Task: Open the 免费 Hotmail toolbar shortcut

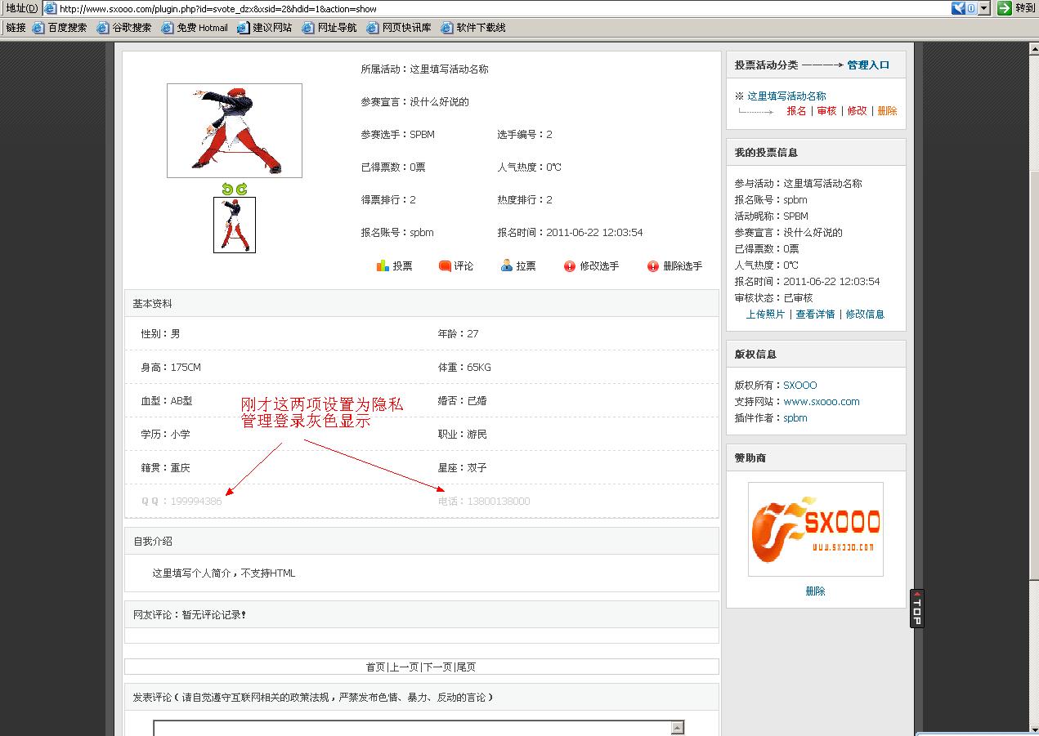Action: tap(200, 27)
